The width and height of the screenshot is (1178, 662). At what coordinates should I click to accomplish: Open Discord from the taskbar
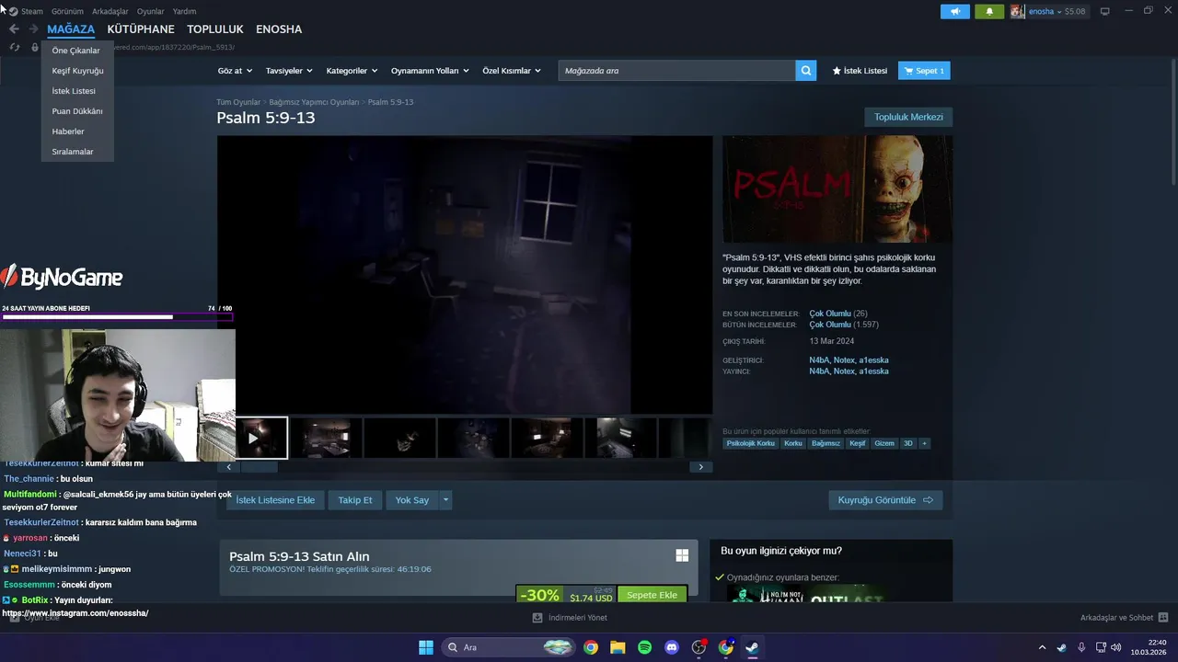672,647
